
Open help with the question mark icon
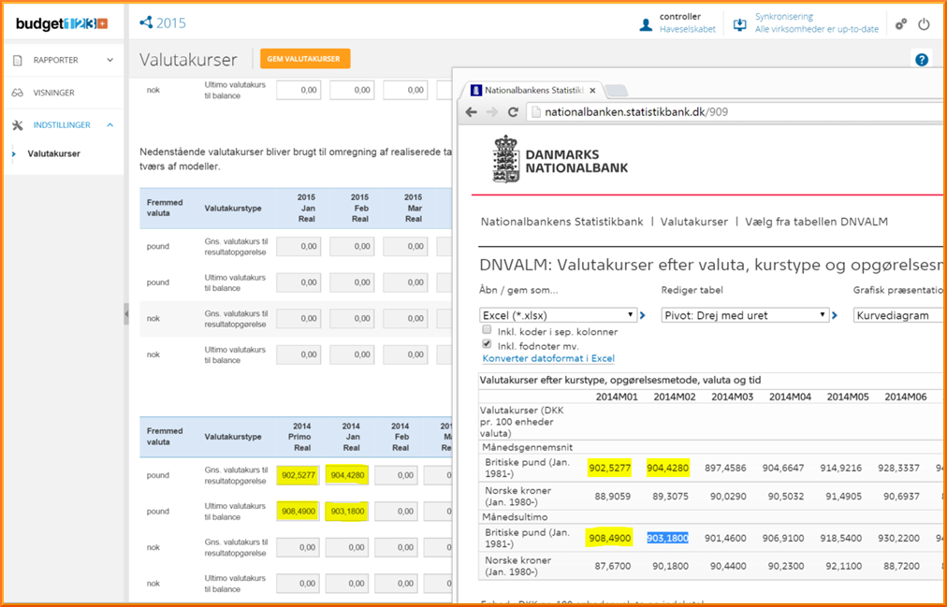click(922, 60)
